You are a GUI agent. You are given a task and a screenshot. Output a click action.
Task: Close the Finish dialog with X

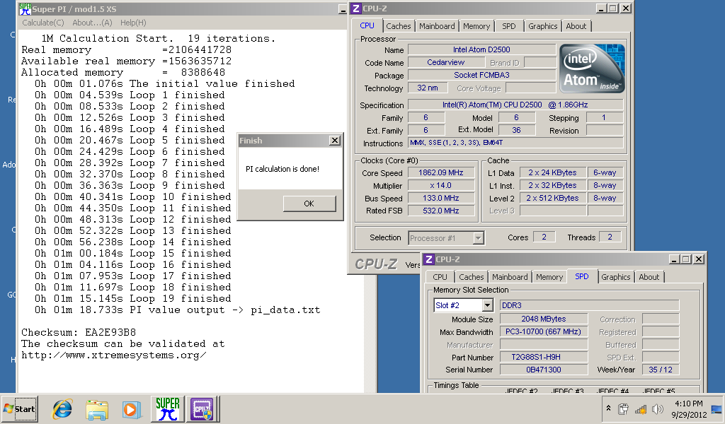[x=335, y=141]
